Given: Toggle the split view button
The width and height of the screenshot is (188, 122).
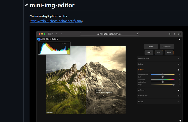Looking at the screenshot, I should [169, 52].
